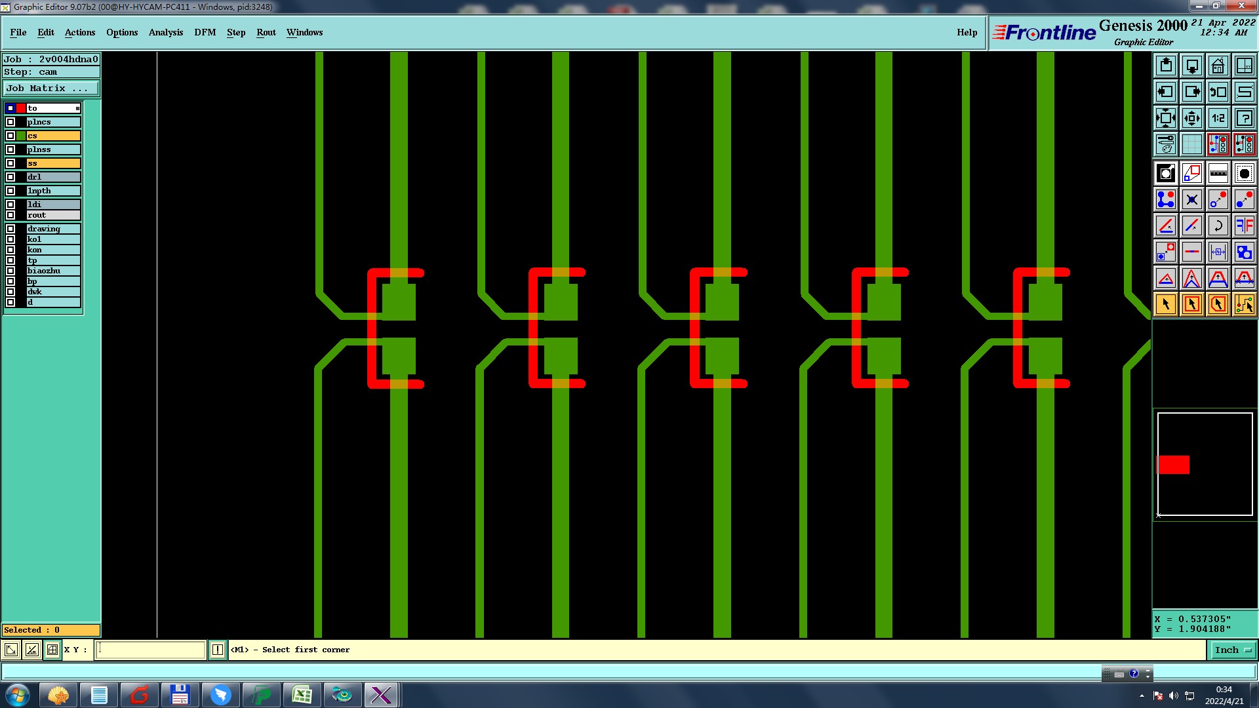Select the net selection pointer tool
The image size is (1259, 708).
[1244, 304]
